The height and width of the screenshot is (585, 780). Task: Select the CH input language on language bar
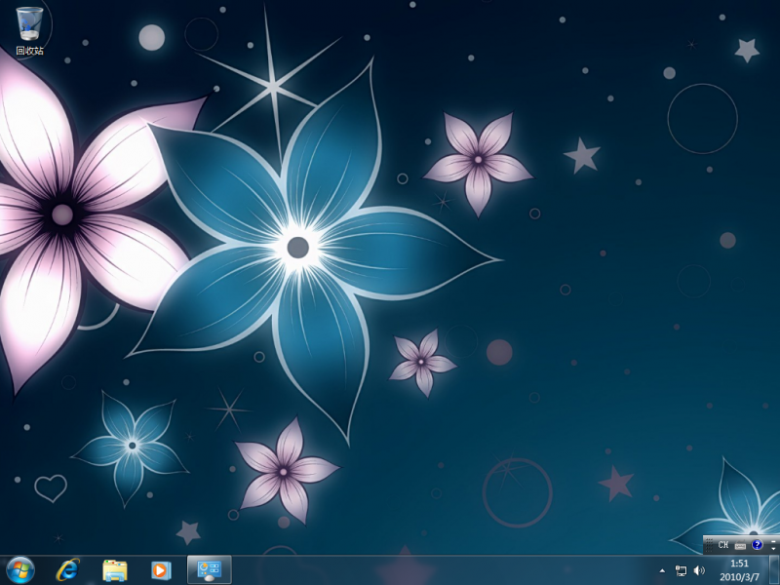click(723, 545)
